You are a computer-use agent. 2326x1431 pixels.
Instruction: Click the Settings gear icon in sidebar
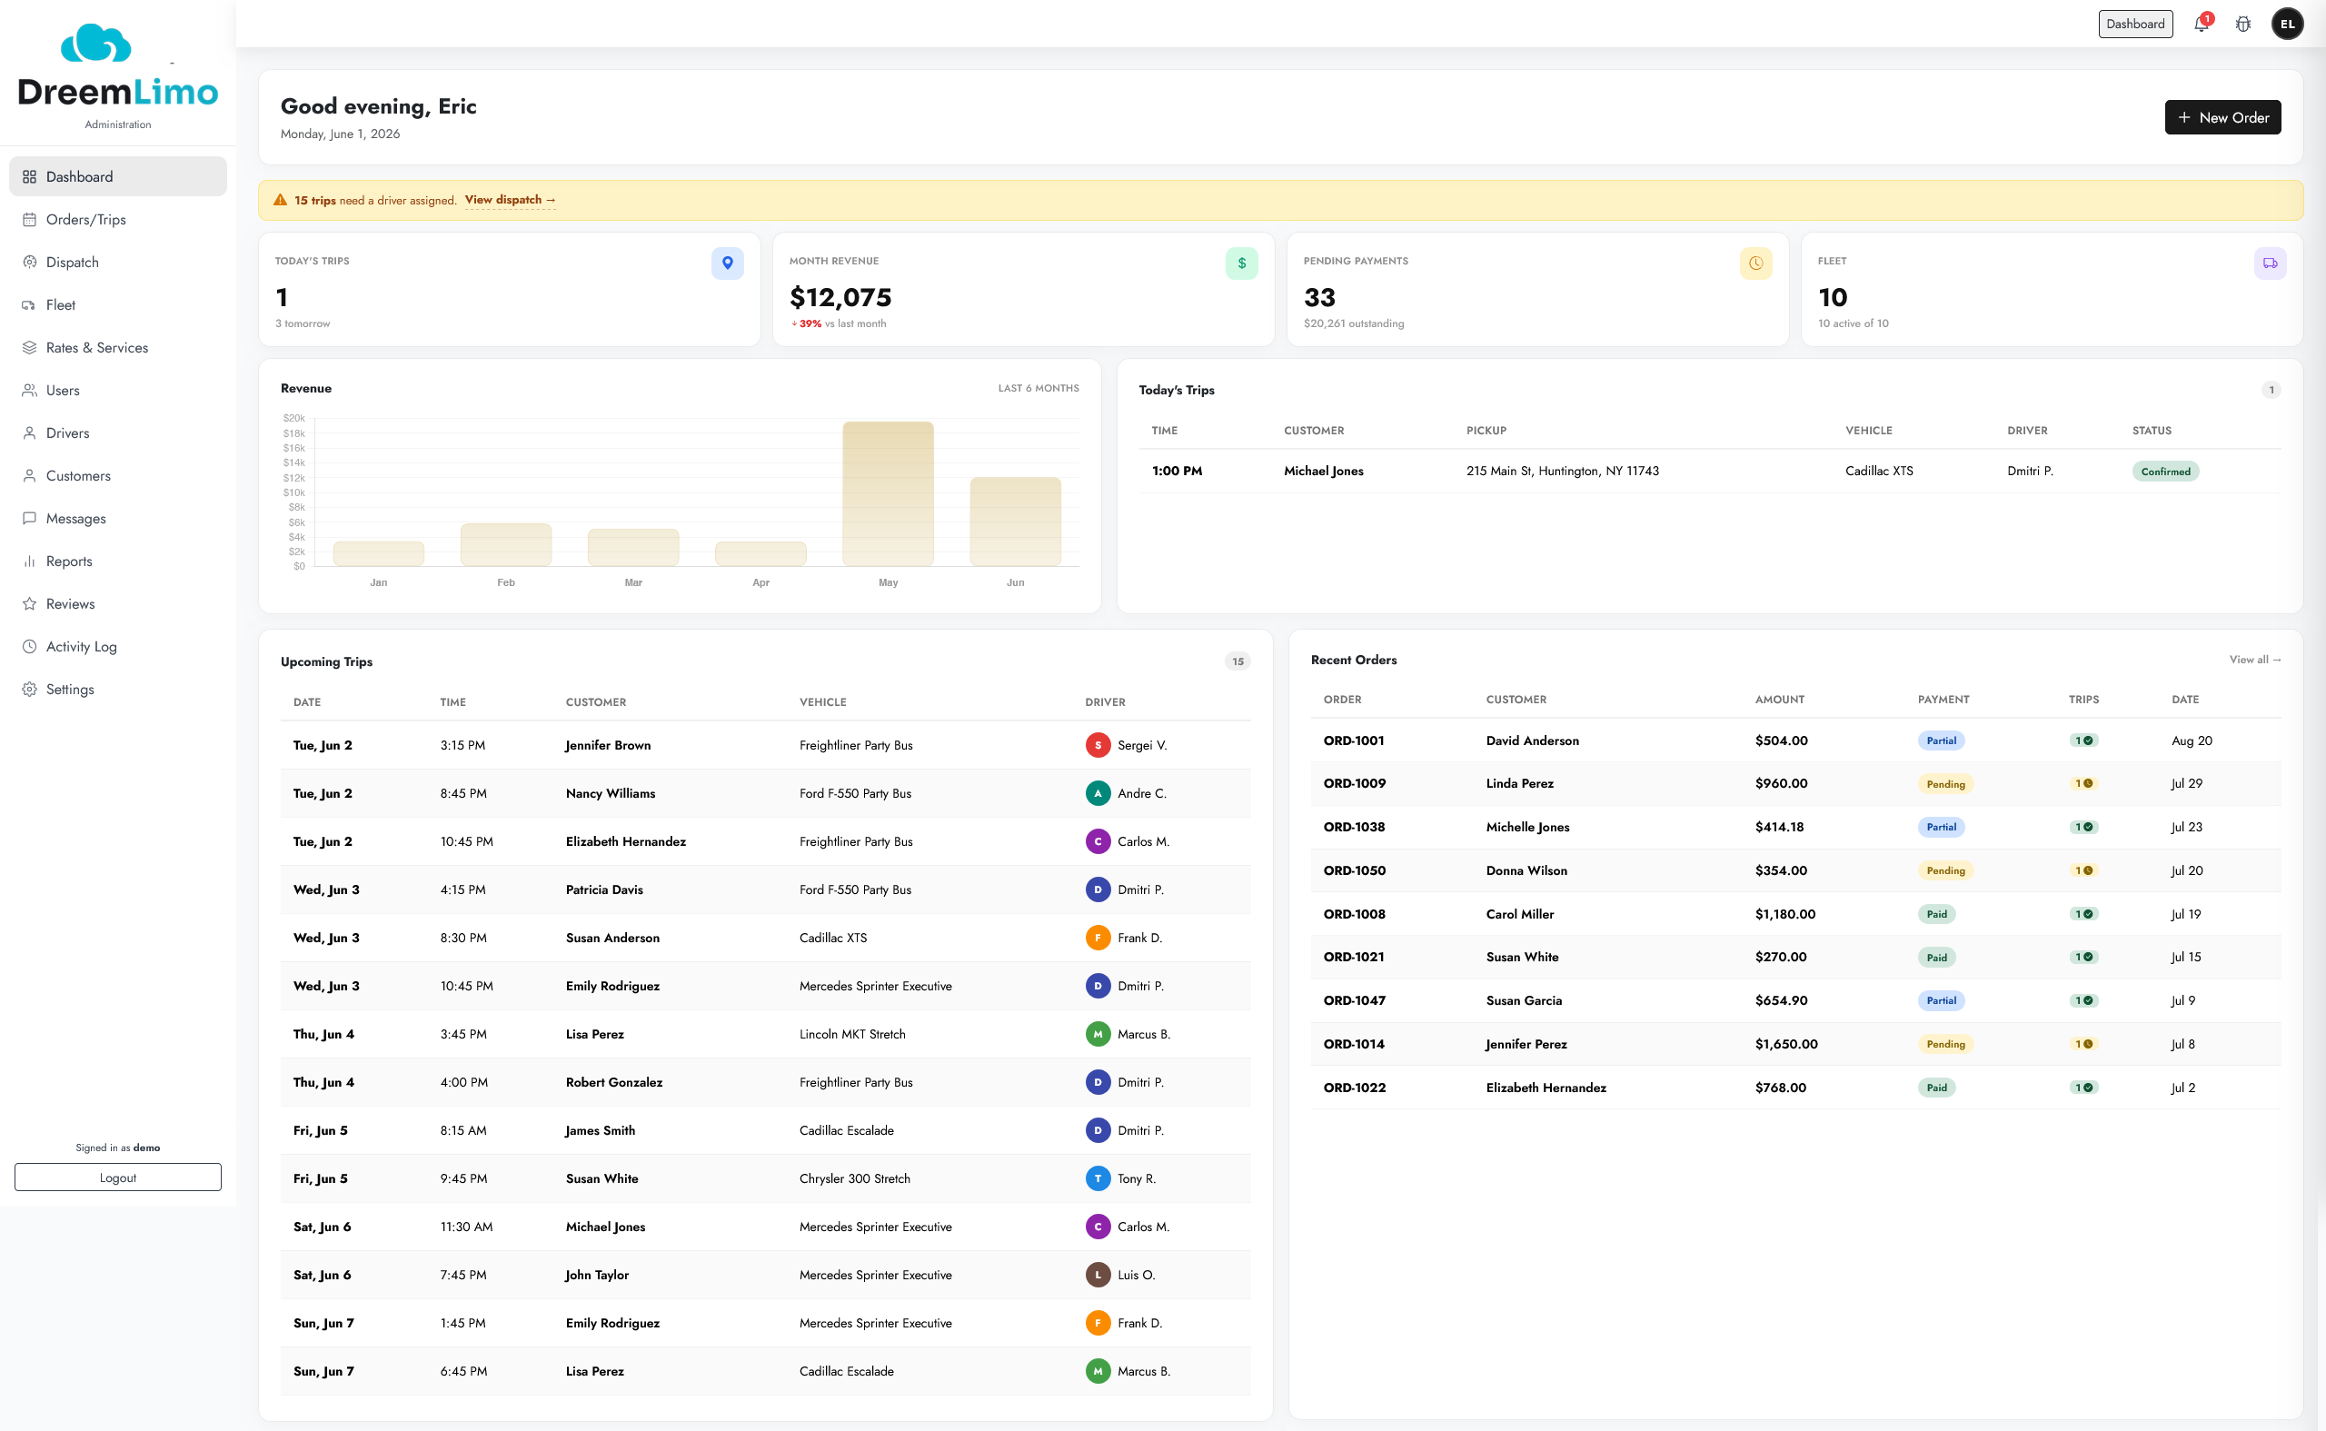tap(29, 689)
